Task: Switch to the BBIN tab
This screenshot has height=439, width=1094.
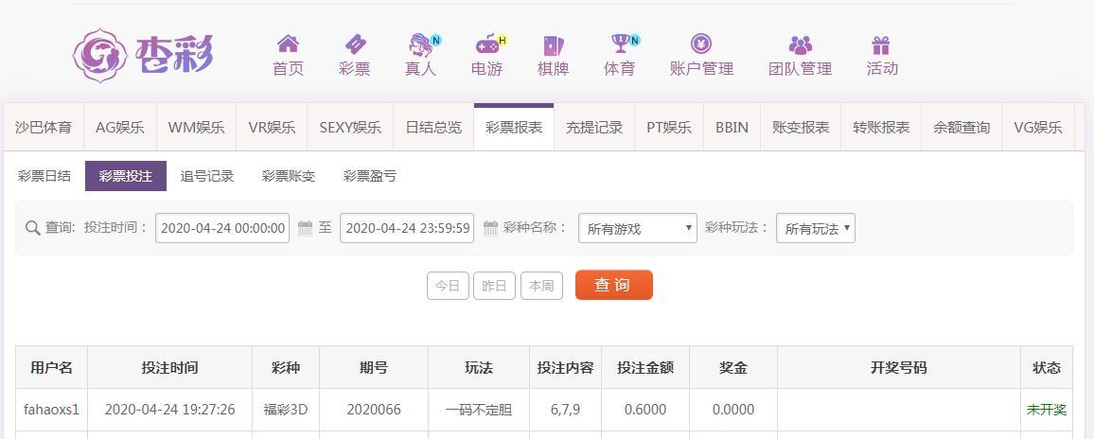Action: (x=732, y=128)
